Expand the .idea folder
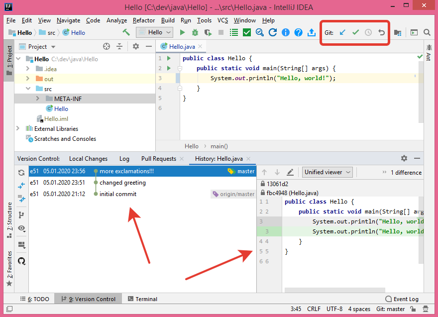This screenshot has width=438, height=317. 27,69
